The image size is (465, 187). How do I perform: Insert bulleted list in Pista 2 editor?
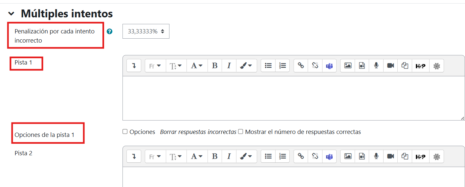pyautogui.click(x=268, y=157)
